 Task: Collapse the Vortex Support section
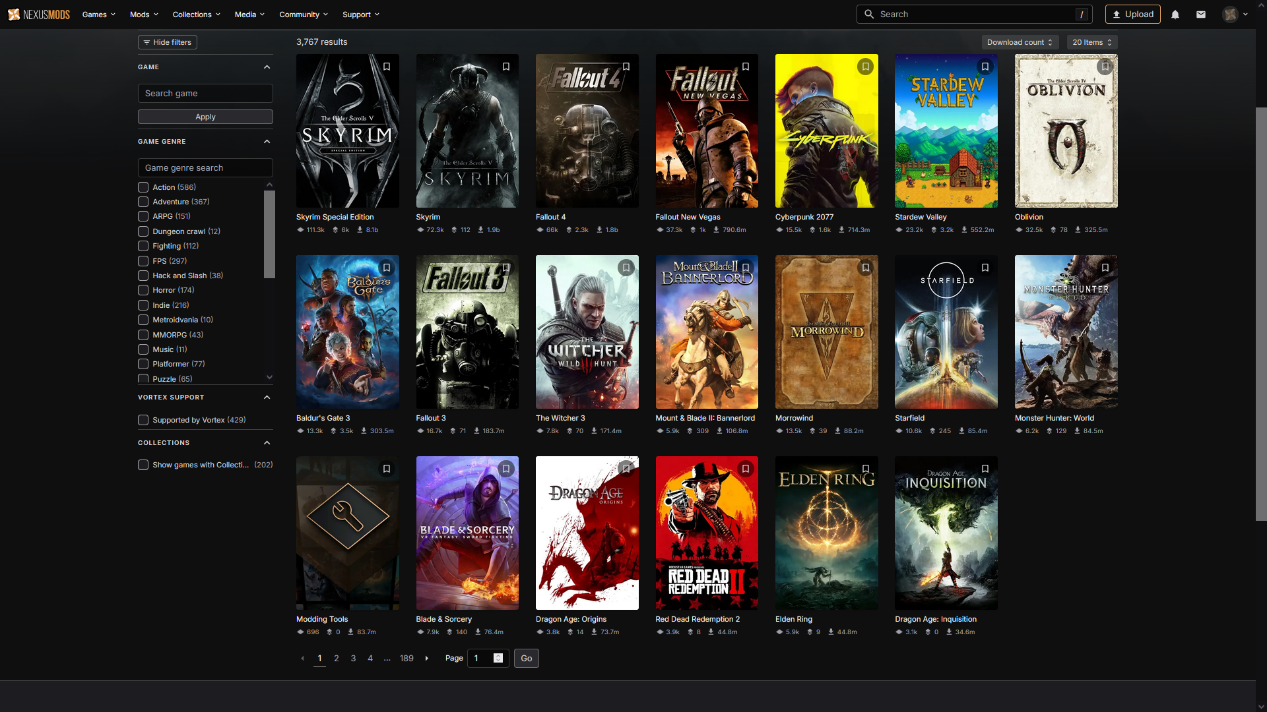tap(267, 398)
